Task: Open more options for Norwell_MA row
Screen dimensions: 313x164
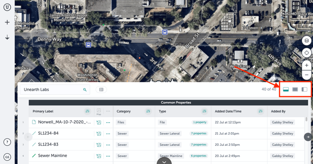Action: [108, 122]
